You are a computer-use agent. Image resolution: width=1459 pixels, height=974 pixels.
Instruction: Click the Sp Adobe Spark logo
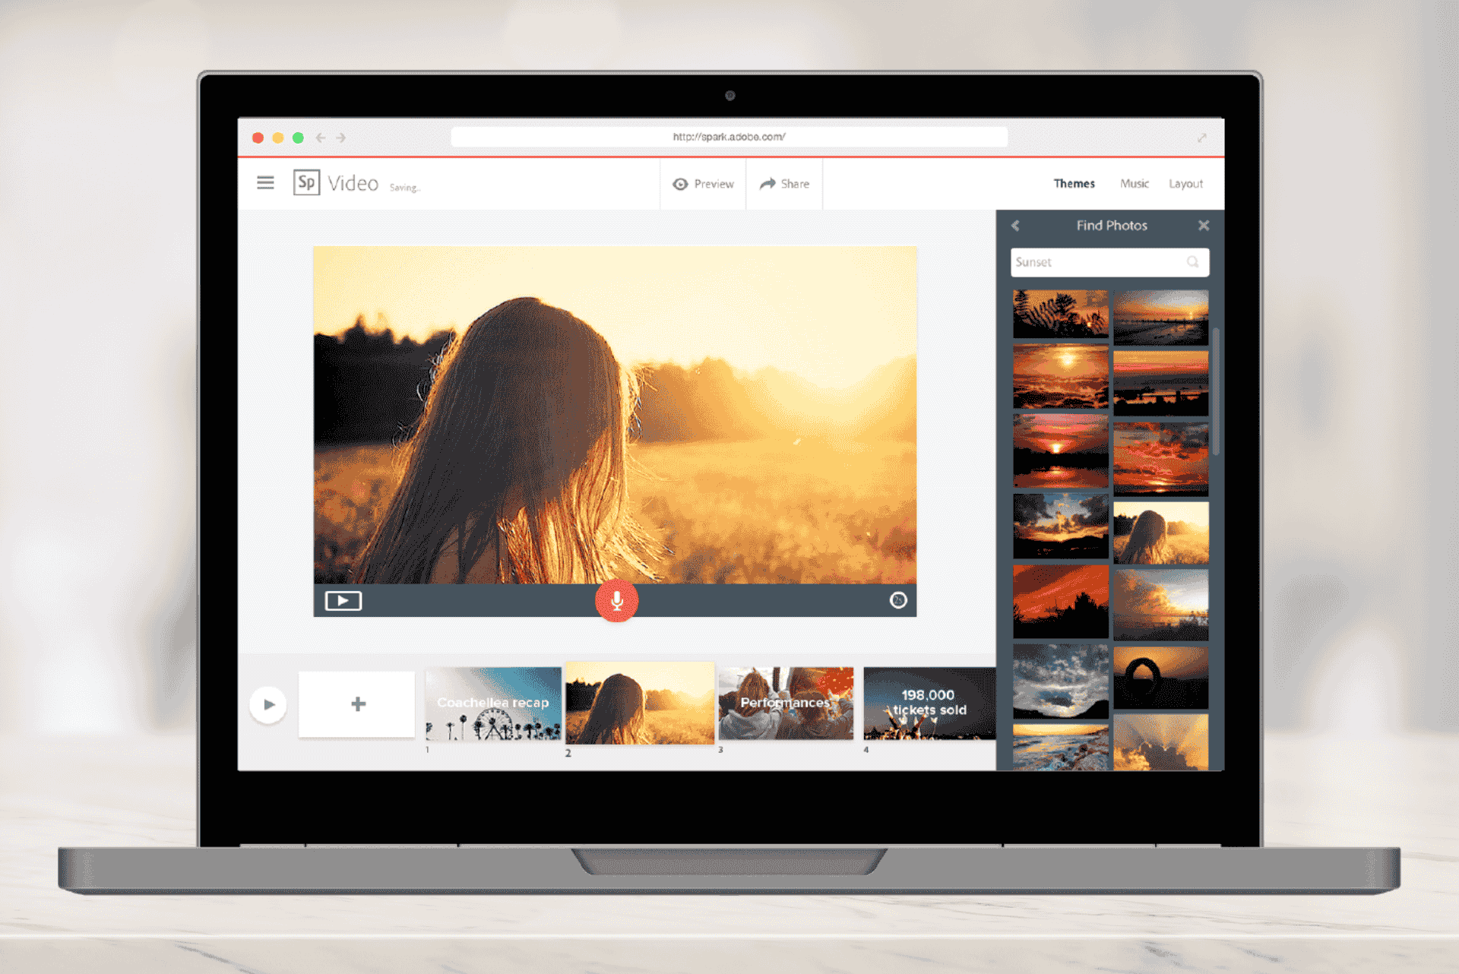click(x=306, y=182)
